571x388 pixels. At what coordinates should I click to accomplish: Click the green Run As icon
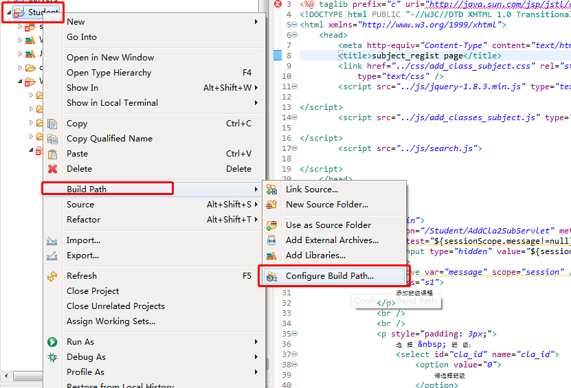coord(52,342)
